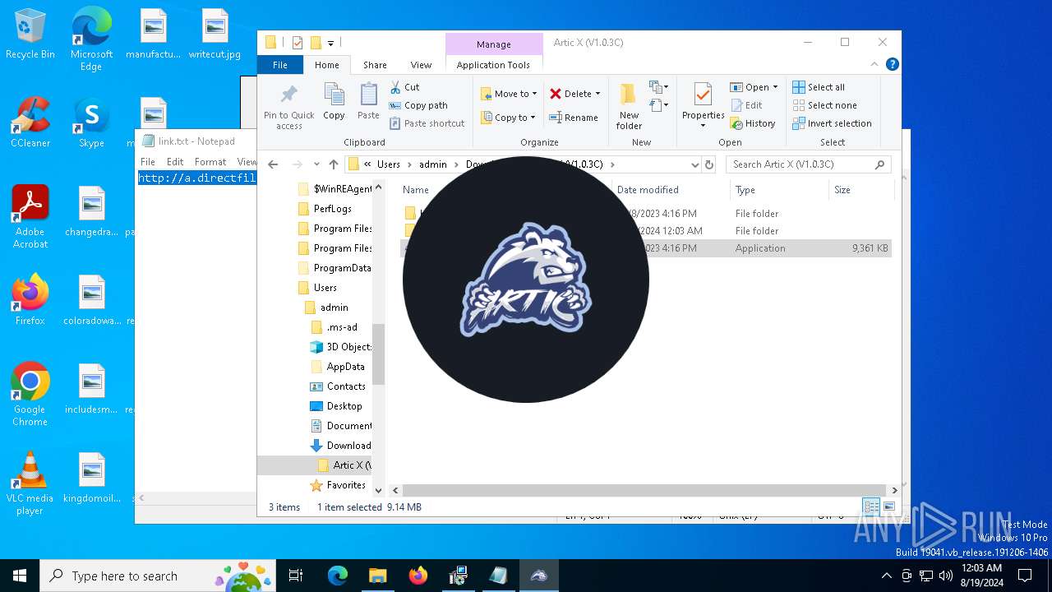1052x592 pixels.
Task: Click Explorer Help question mark icon
Action: 892,64
